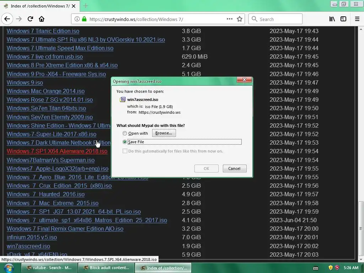Open Windows Sev7en Eternity 2009.iso

point(50,117)
